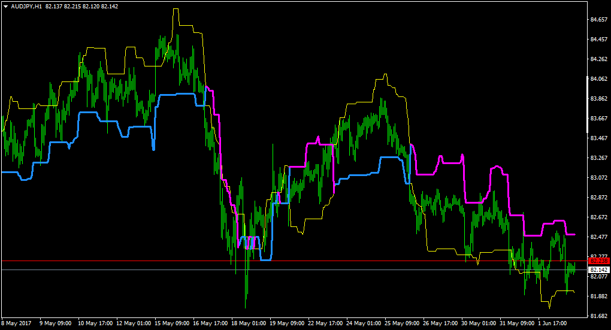Viewport: 611px width, 330px height.
Task: Click the 83.467 price scale label
Action: click(x=599, y=138)
